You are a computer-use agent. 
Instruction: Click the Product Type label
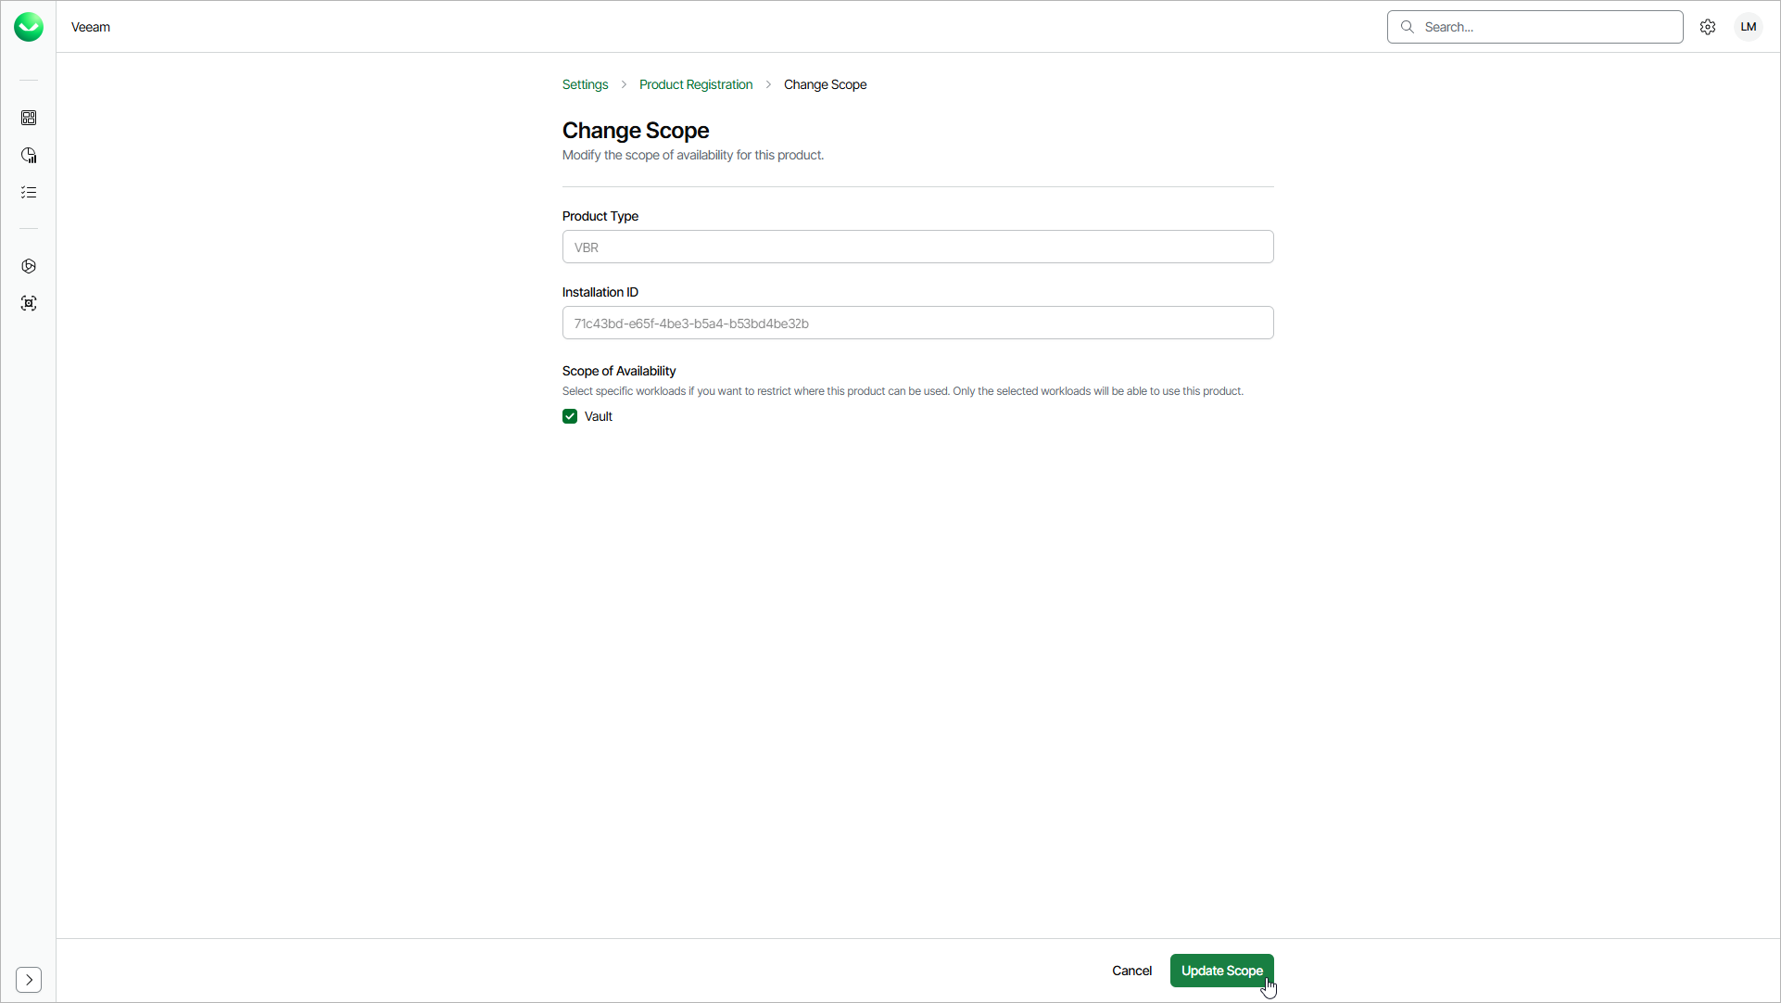[x=600, y=216]
